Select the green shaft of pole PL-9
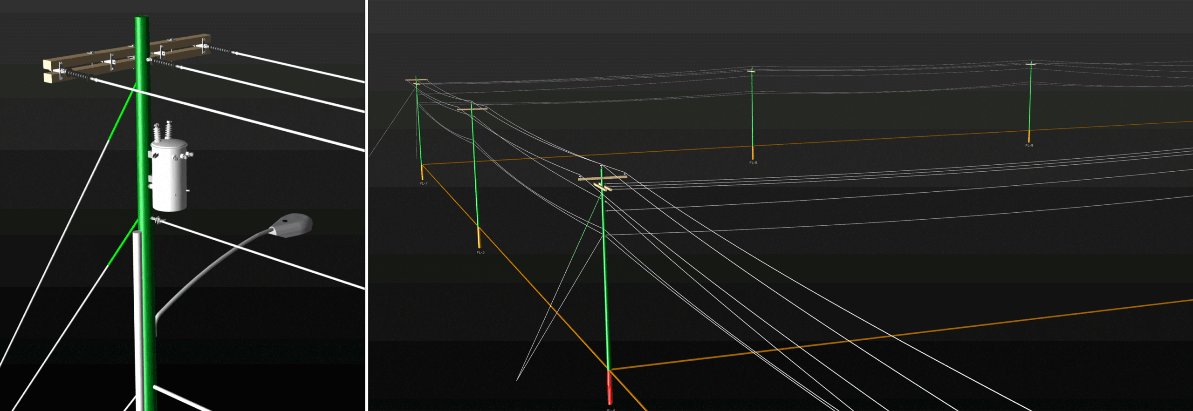The height and width of the screenshot is (411, 1193). click(1030, 97)
